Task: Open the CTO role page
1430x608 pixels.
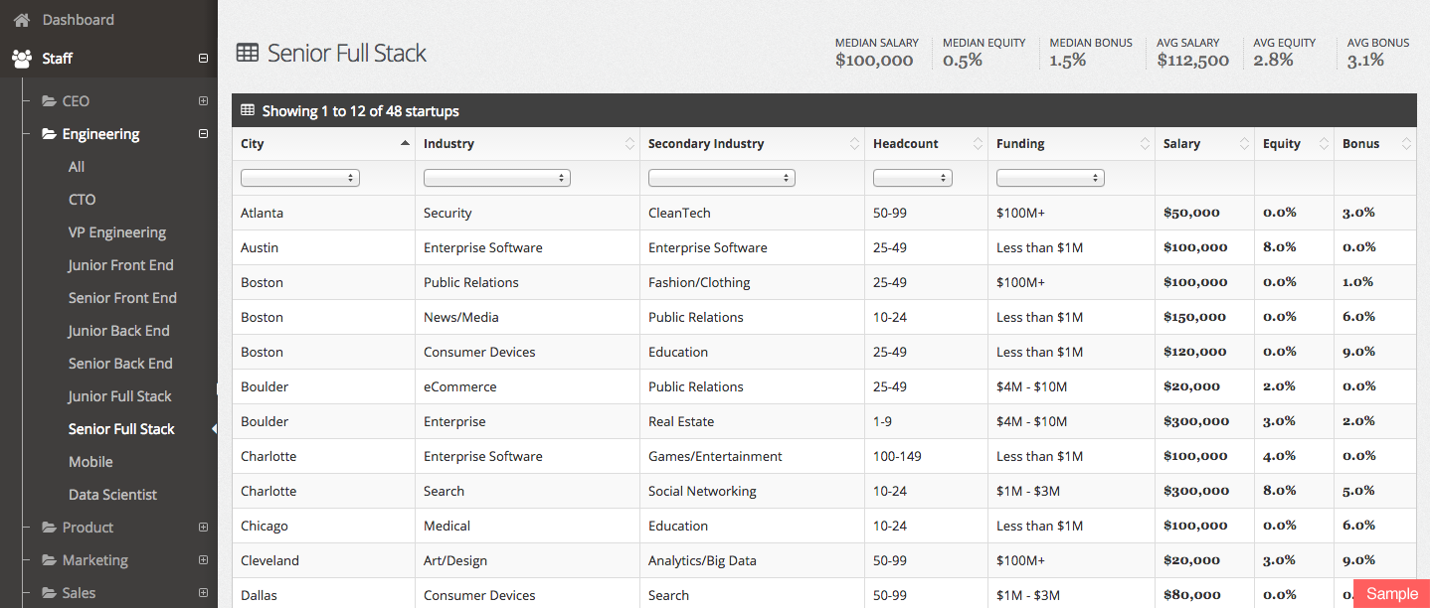Action: [x=83, y=200]
